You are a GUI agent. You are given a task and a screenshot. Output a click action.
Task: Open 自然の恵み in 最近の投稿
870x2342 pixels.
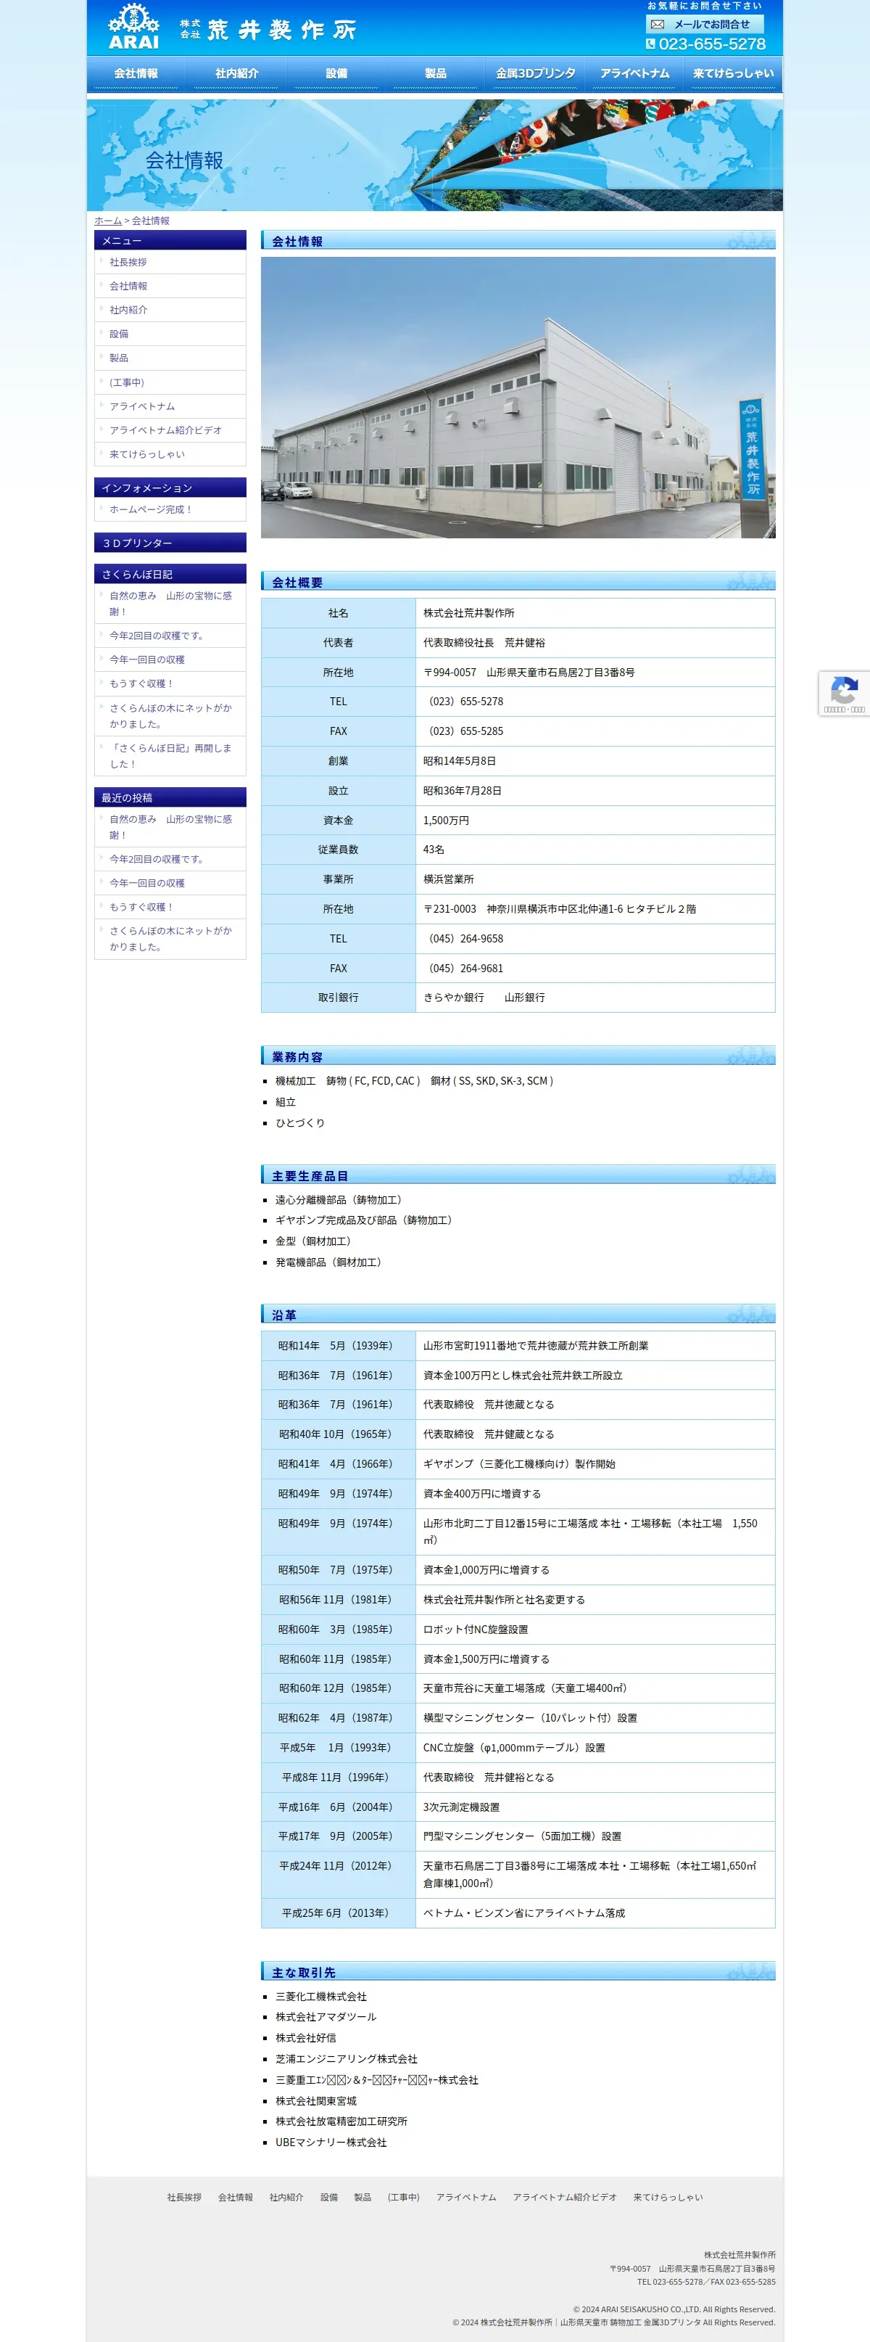(x=170, y=827)
